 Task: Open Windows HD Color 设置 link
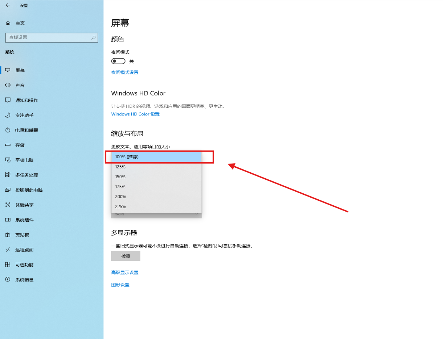click(135, 114)
